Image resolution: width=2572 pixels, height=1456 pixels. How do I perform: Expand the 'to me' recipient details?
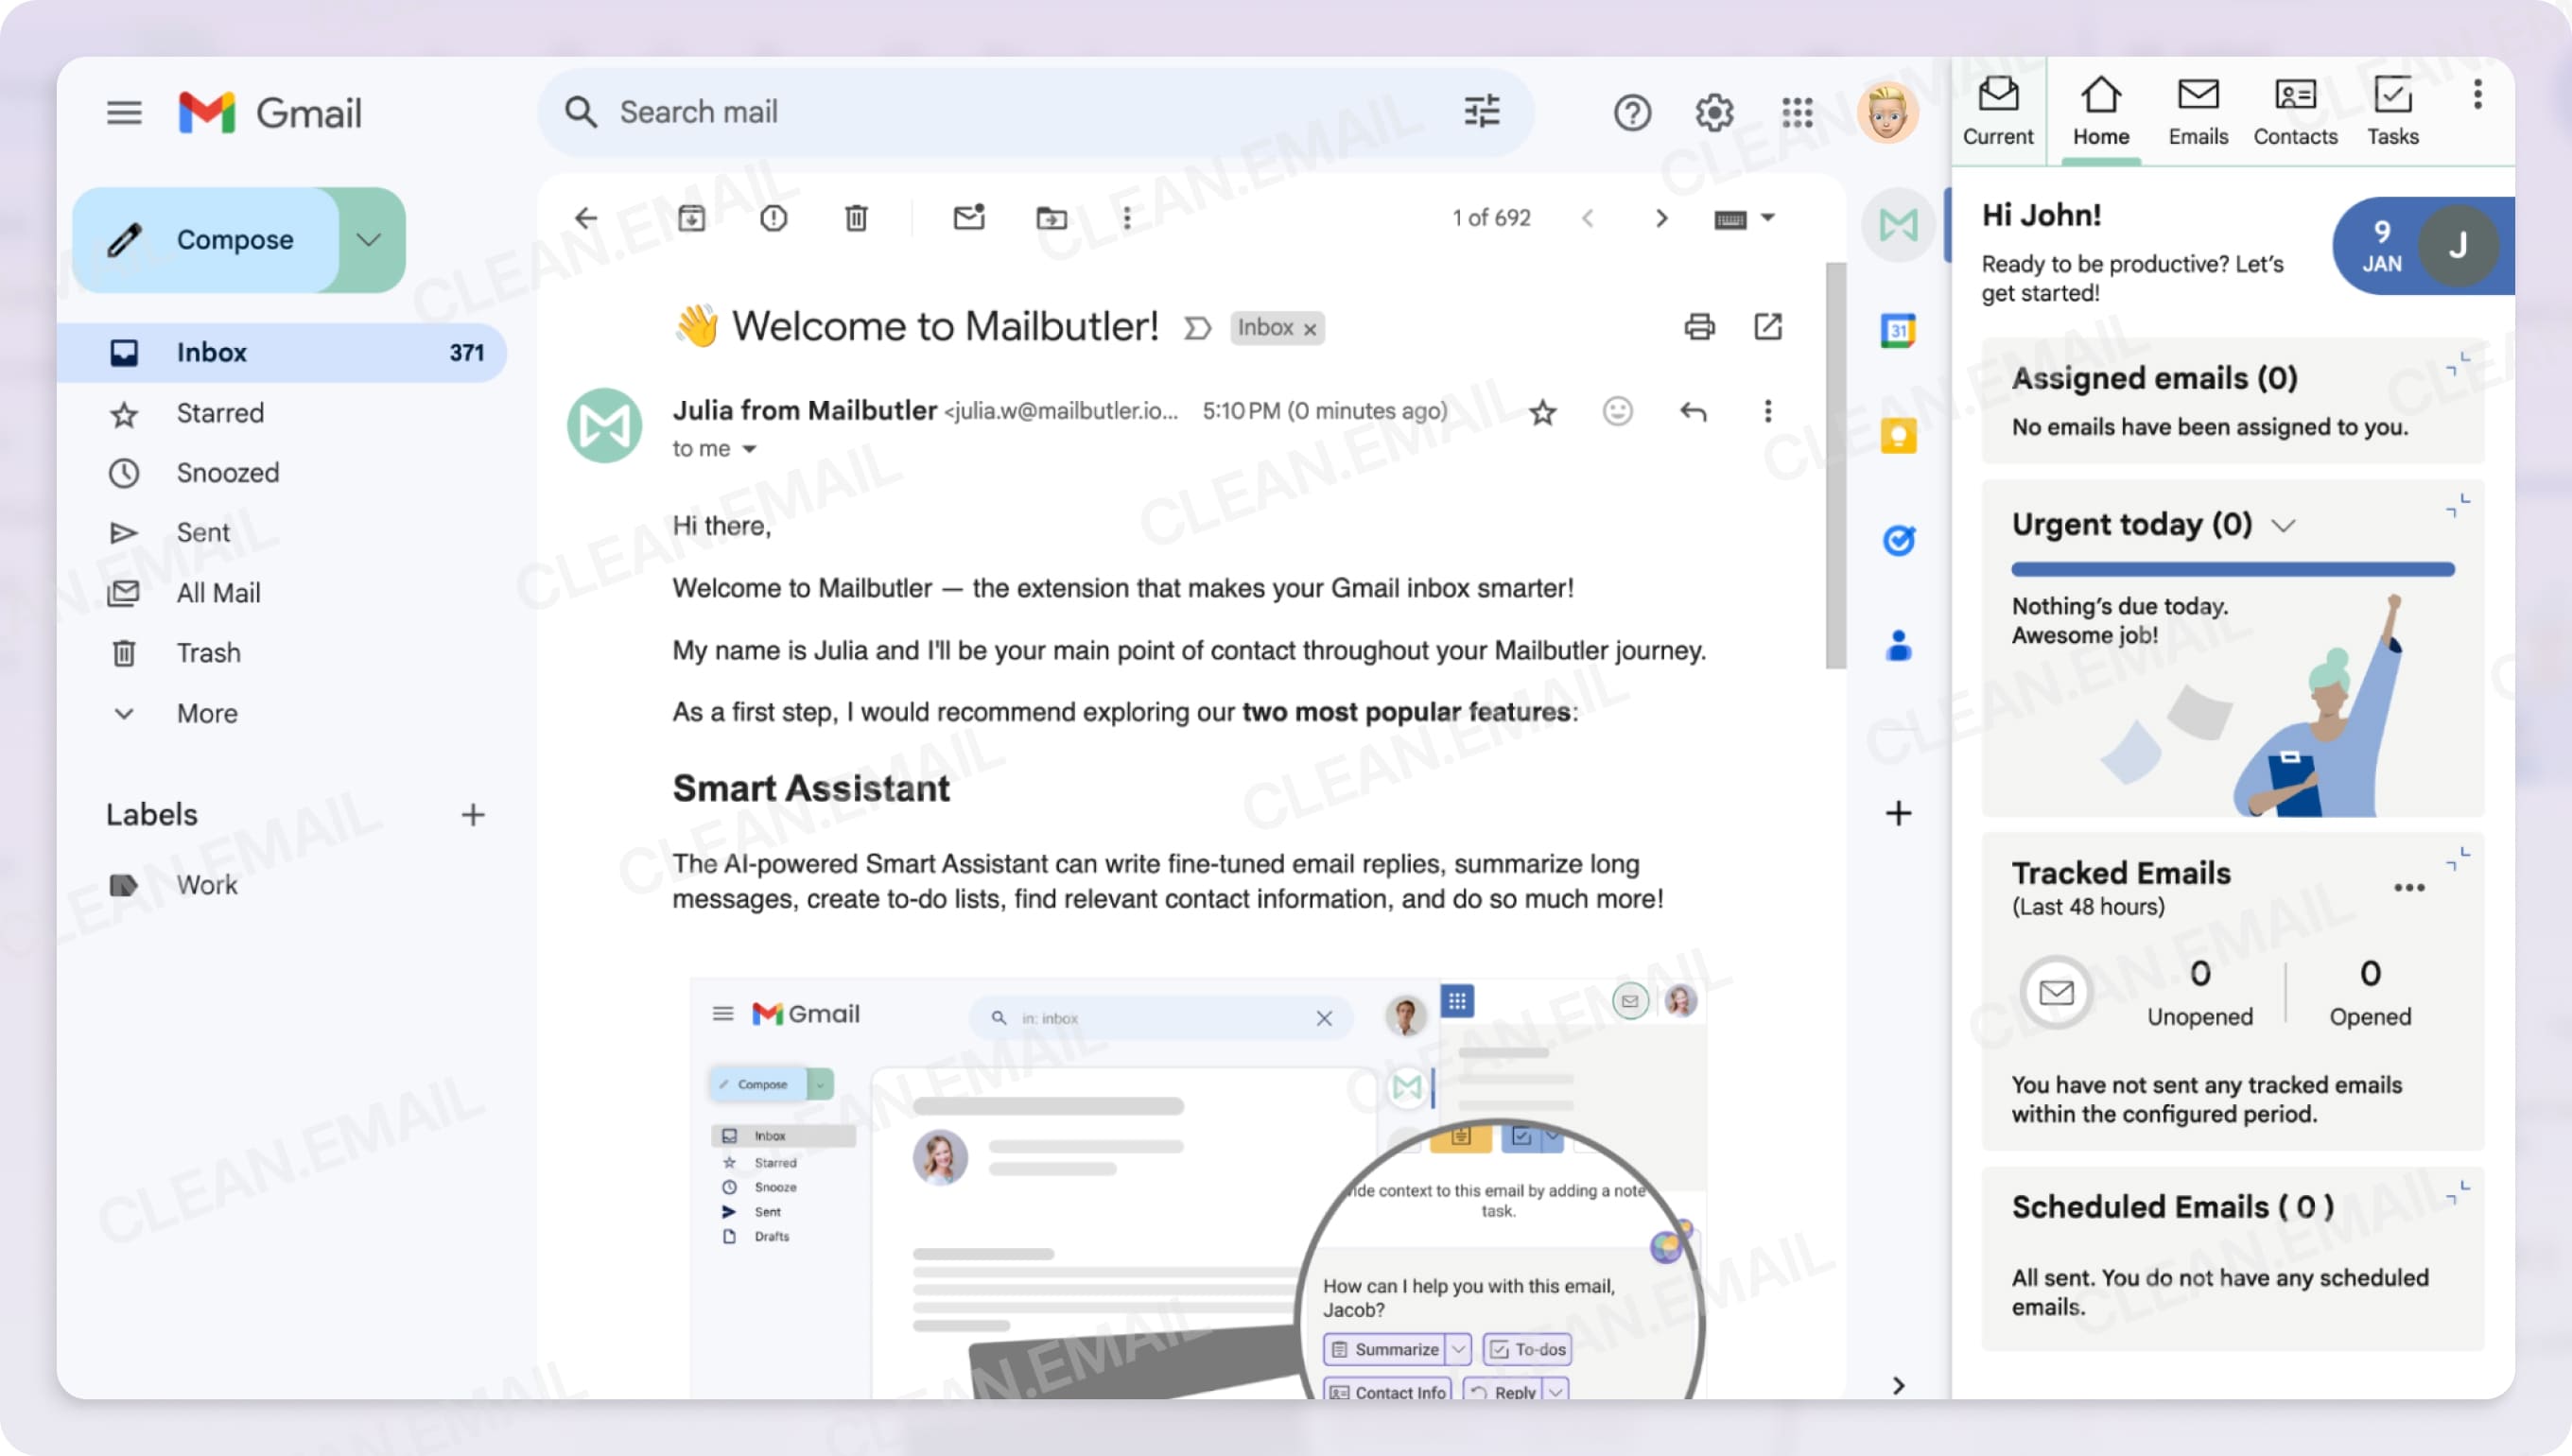[x=714, y=448]
